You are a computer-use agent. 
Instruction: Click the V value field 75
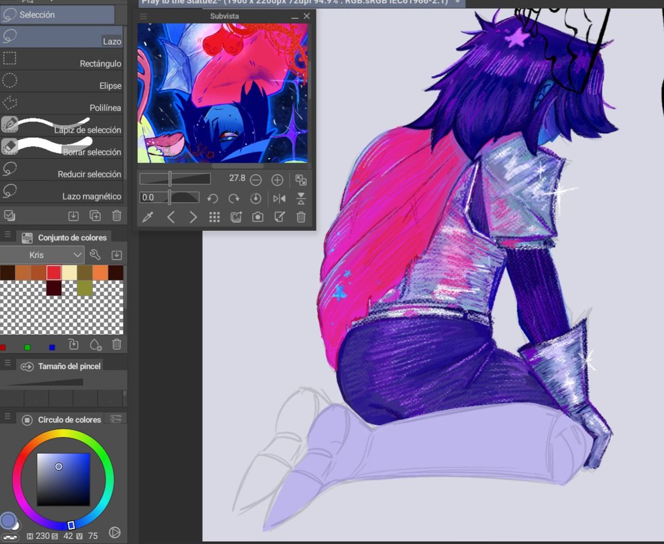coord(93,536)
